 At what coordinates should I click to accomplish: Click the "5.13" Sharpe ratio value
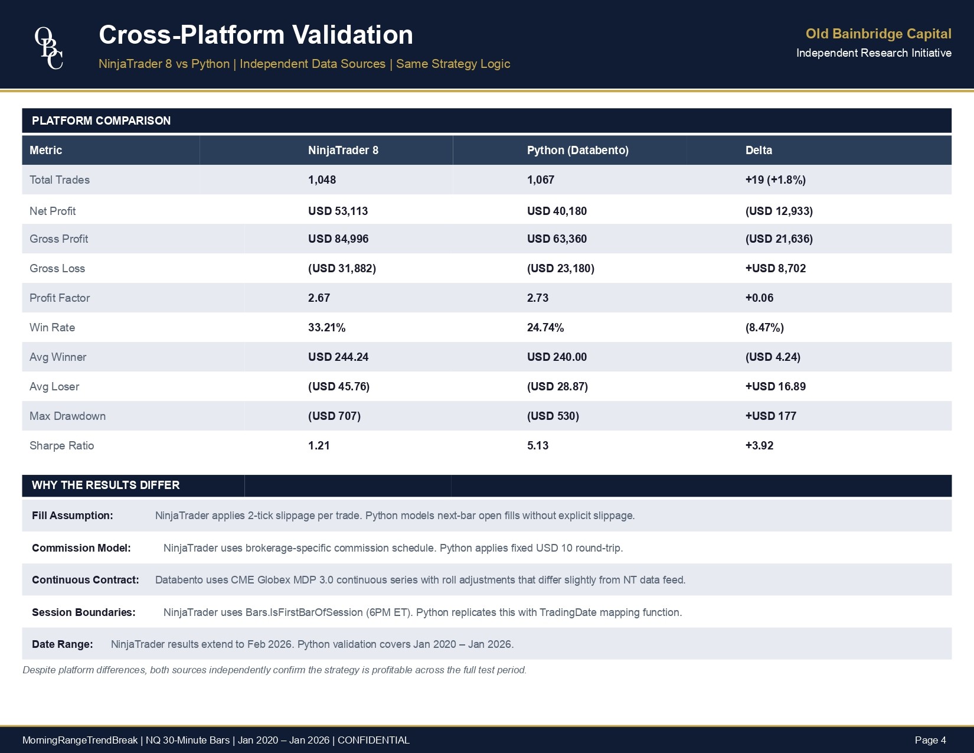coord(538,445)
